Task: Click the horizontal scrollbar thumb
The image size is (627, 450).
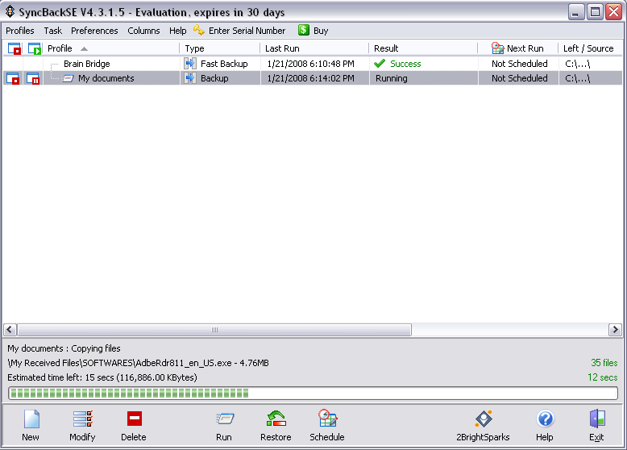Action: tap(214, 330)
